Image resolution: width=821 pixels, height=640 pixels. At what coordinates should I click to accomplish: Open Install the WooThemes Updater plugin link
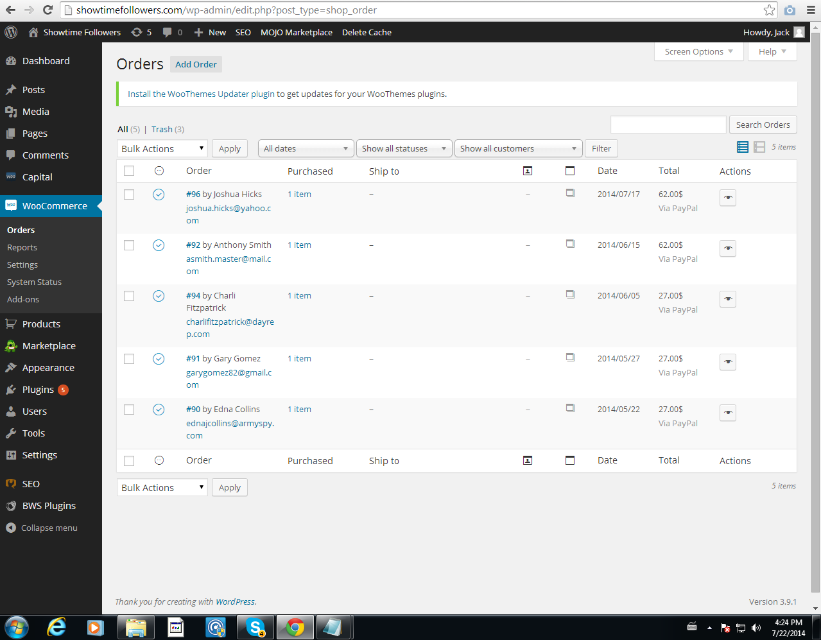click(201, 94)
